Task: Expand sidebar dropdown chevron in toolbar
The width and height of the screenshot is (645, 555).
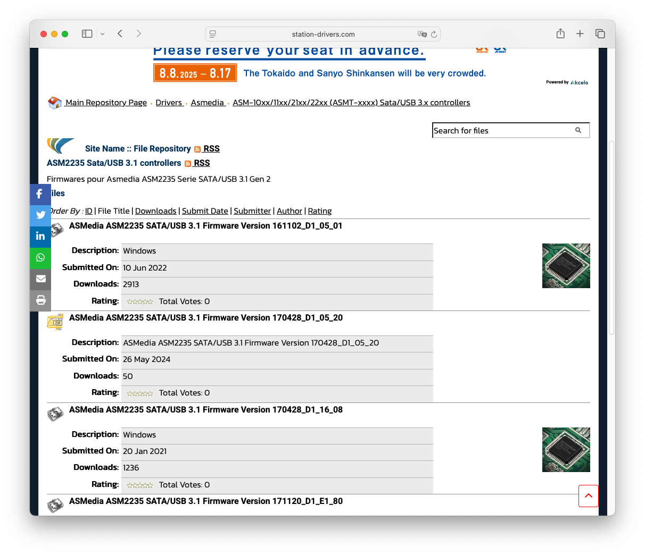Action: tap(102, 34)
